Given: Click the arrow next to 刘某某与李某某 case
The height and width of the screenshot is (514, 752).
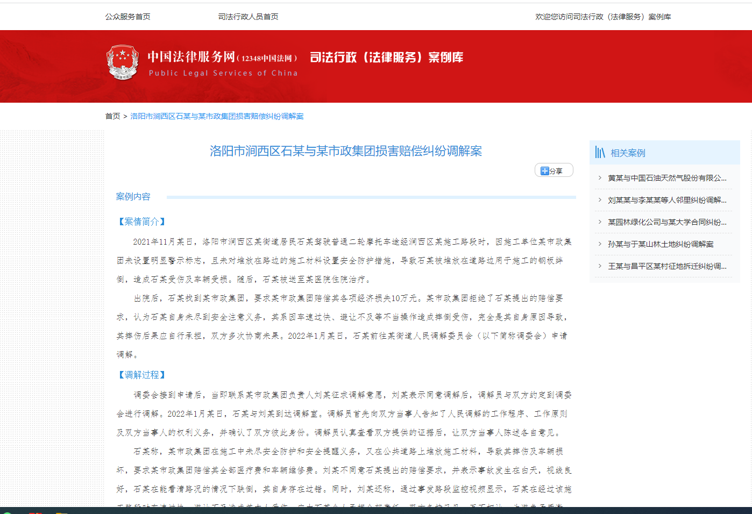Looking at the screenshot, I should (600, 200).
